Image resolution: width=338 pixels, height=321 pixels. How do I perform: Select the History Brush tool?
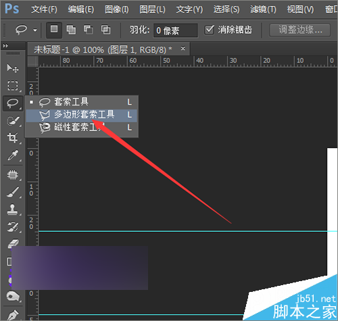tap(13, 227)
